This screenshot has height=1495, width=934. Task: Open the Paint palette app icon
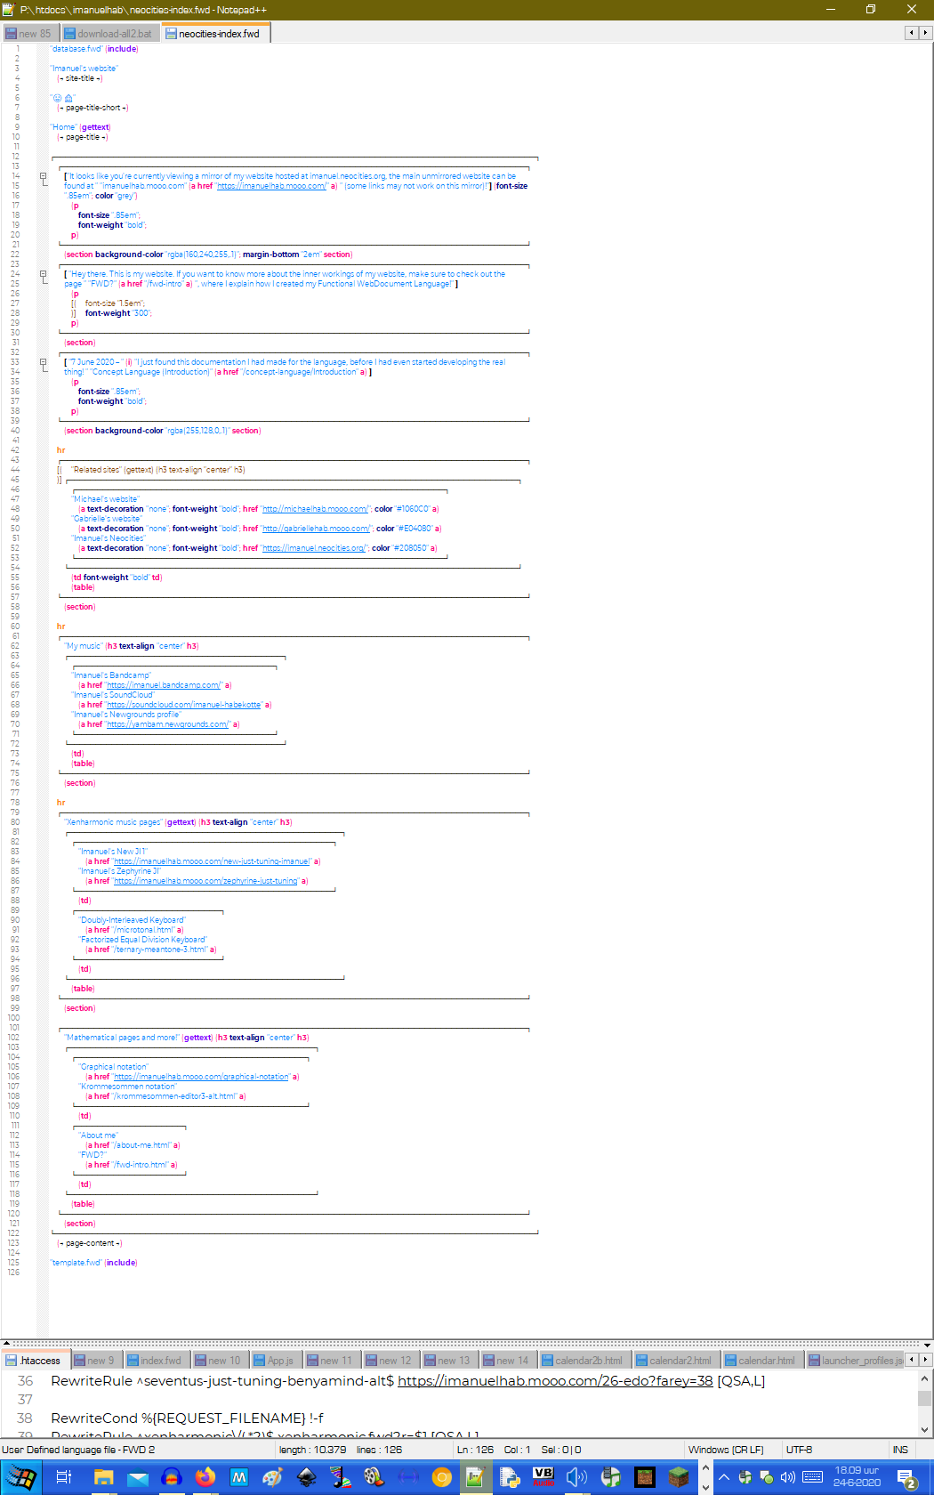pyautogui.click(x=273, y=1477)
